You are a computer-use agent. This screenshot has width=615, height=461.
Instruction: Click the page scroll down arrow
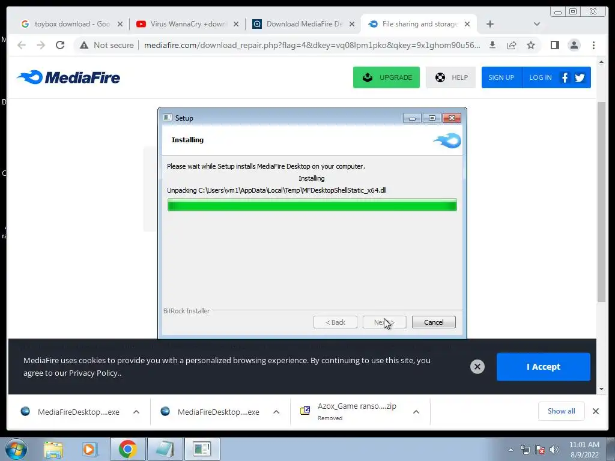(x=601, y=389)
